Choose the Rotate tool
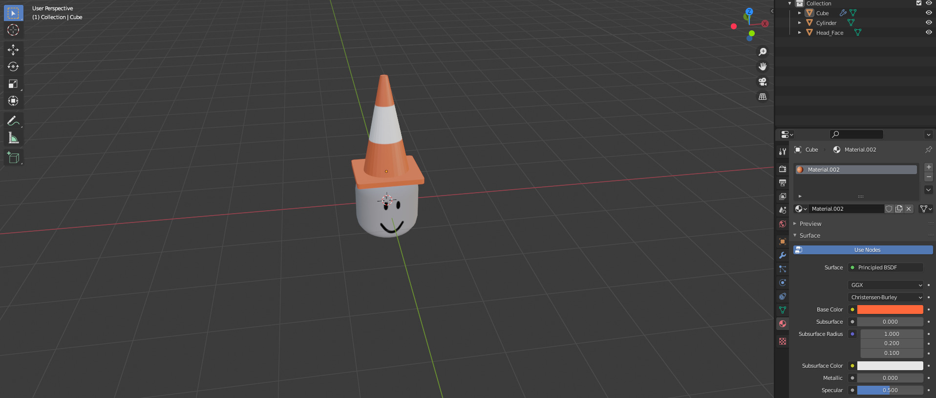 (x=13, y=66)
